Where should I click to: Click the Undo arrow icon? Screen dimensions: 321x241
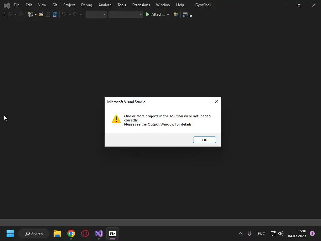pos(64,14)
